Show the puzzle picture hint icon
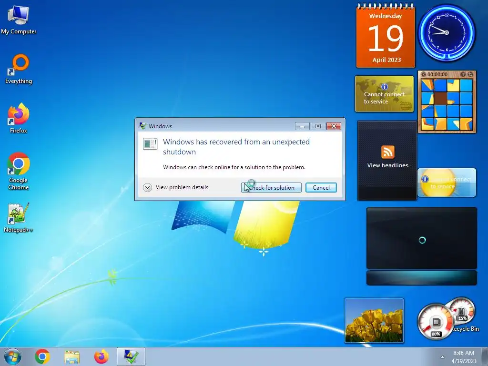 point(463,74)
